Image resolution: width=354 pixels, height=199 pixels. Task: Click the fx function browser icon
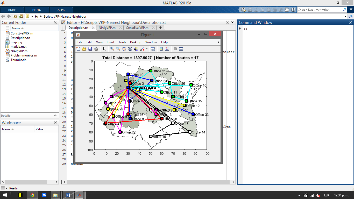[x=240, y=29]
